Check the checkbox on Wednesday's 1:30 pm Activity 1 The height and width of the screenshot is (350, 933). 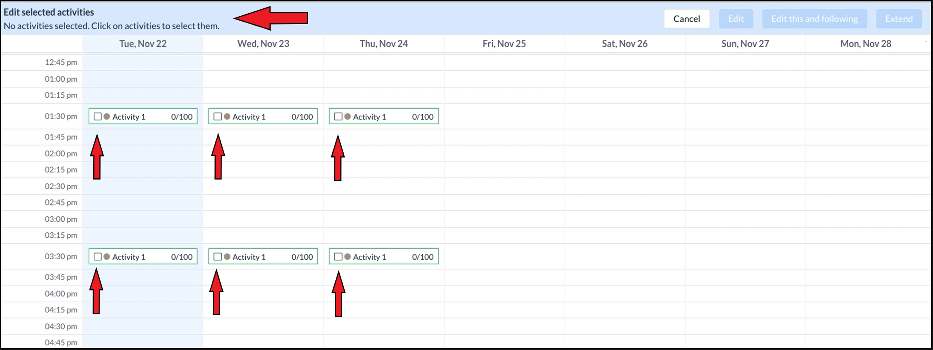pos(218,116)
